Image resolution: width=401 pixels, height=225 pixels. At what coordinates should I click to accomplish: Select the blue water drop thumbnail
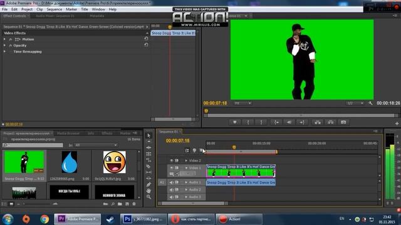pos(70,162)
